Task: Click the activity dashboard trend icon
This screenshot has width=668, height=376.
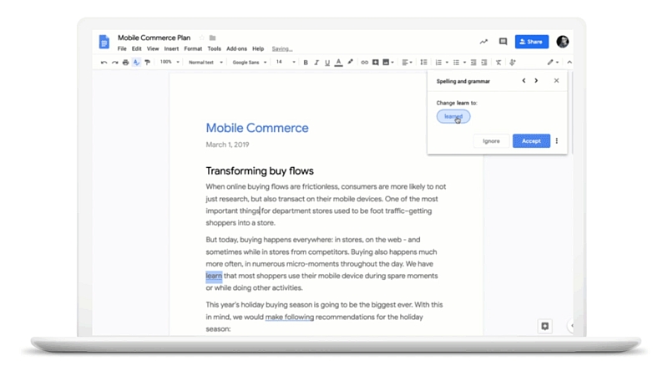Action: pyautogui.click(x=483, y=42)
